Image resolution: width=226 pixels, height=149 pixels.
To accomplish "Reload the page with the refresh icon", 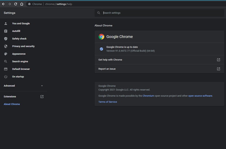I will [16, 4].
